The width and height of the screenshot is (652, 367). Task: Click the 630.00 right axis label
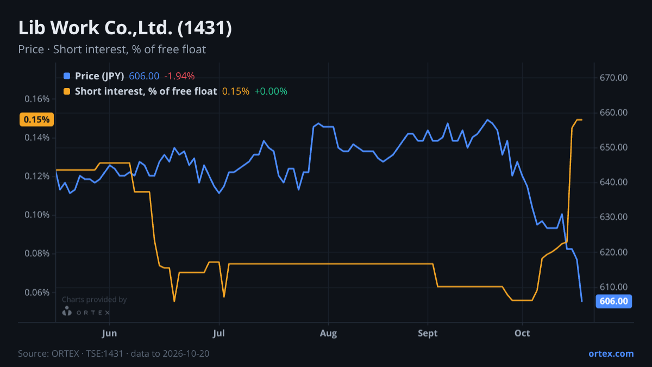coord(614,217)
